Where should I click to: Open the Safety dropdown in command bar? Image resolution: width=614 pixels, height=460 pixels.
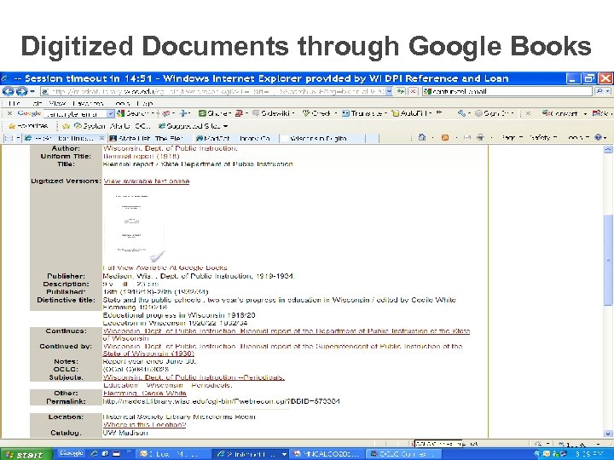coord(542,137)
